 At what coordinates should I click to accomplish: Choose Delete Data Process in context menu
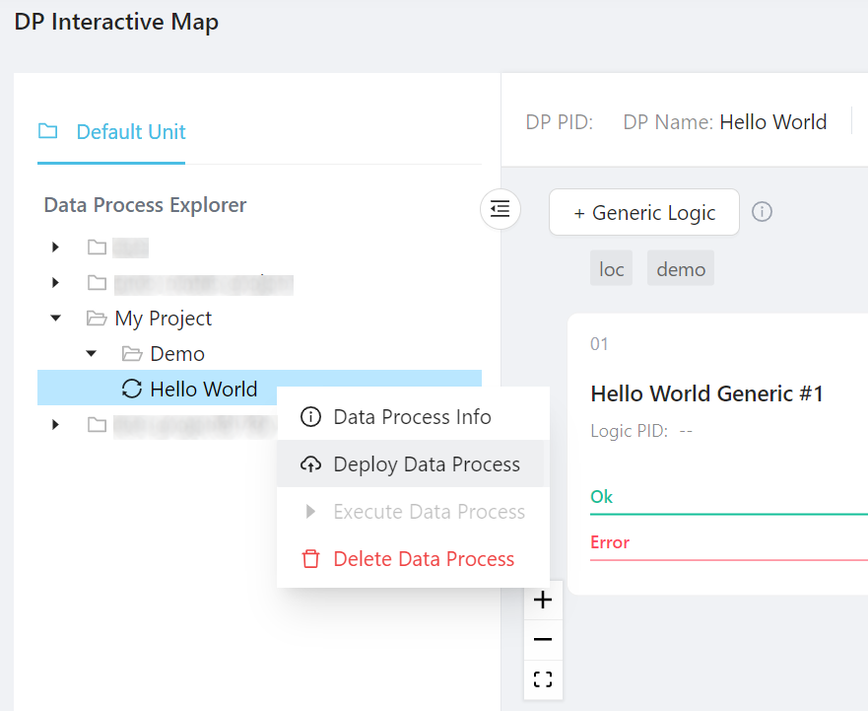[424, 559]
